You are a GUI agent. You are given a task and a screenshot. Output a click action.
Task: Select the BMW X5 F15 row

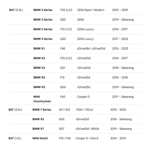click(x=76, y=77)
